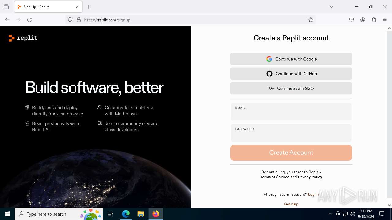392x220 pixels.
Task: Click the Get help link
Action: pyautogui.click(x=291, y=204)
